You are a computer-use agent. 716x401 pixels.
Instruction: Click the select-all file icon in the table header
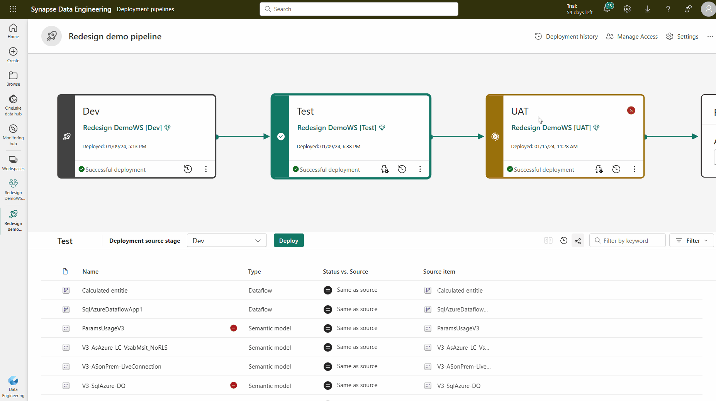(65, 271)
